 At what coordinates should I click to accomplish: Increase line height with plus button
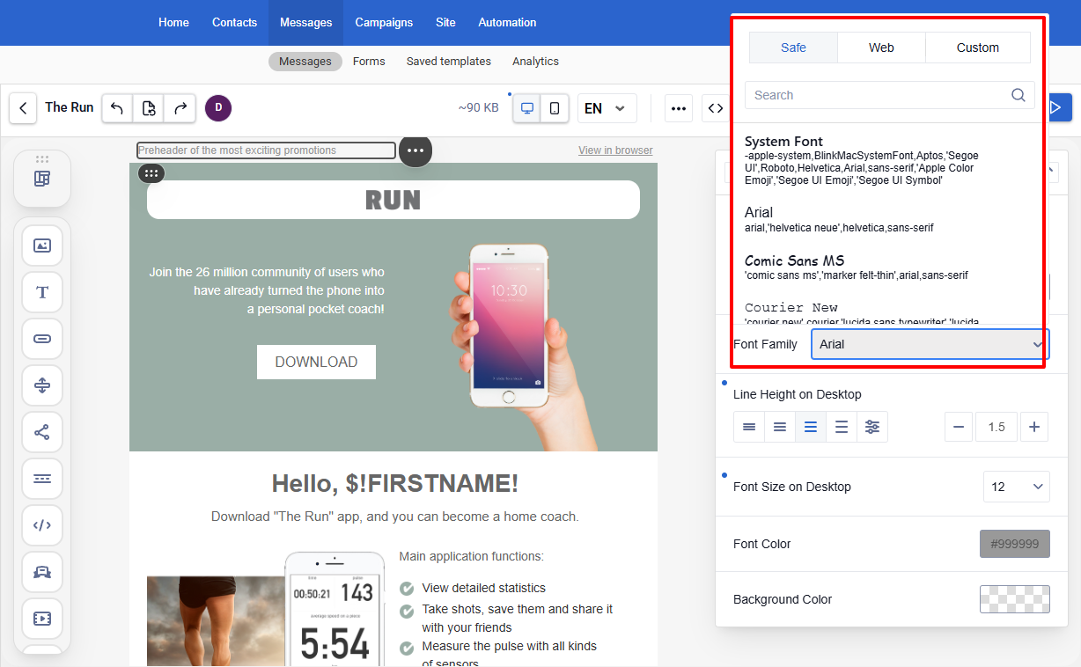pyautogui.click(x=1034, y=427)
